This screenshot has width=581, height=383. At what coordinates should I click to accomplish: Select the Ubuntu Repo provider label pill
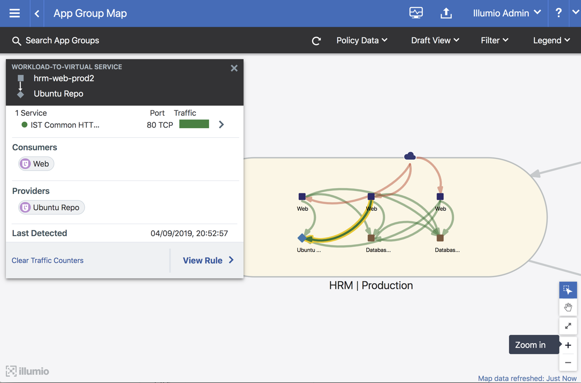[52, 207]
